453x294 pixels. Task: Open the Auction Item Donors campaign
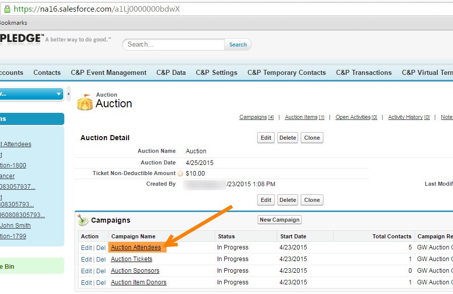(138, 282)
